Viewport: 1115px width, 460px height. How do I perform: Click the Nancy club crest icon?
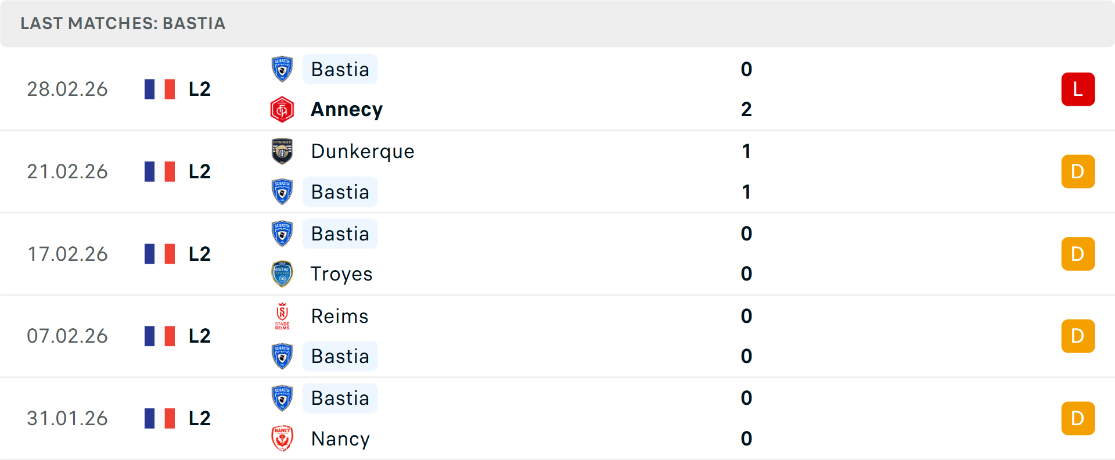click(x=282, y=439)
